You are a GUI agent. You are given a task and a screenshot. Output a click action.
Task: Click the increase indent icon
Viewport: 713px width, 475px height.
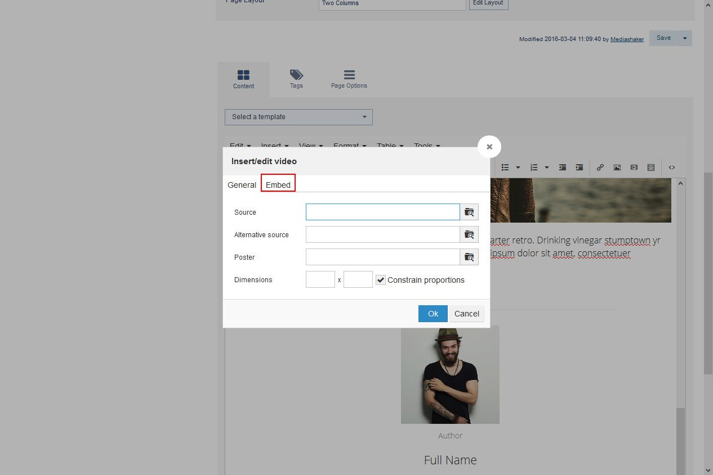tap(579, 168)
